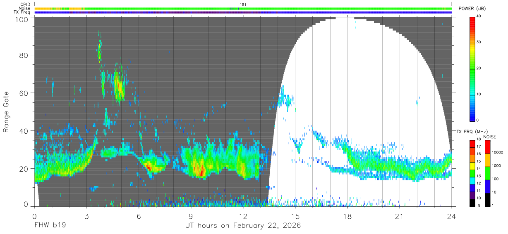
Task: Click the noise scale label 10000
Action: pos(498,153)
